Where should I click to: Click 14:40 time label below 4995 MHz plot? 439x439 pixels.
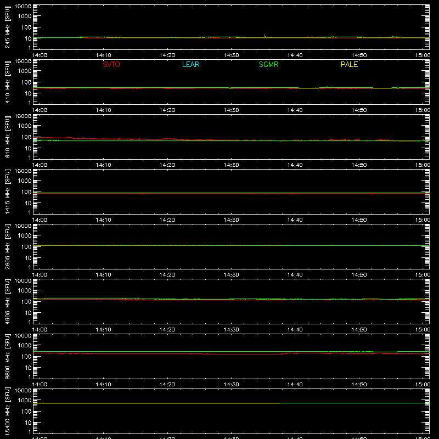(295, 330)
